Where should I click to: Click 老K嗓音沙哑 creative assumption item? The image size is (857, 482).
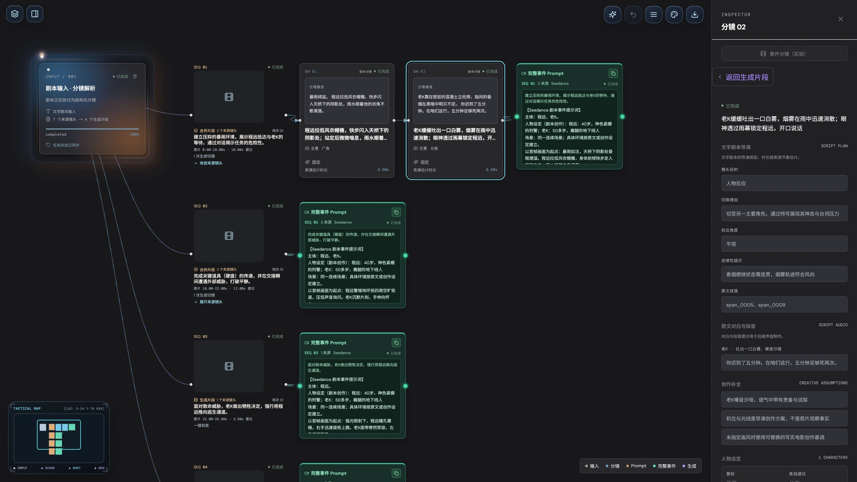(784, 400)
